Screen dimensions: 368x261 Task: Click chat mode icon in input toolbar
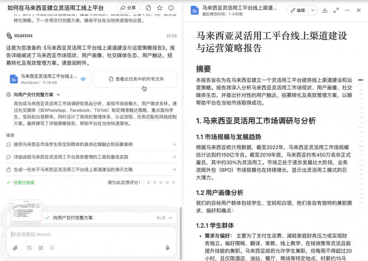(x=52, y=248)
